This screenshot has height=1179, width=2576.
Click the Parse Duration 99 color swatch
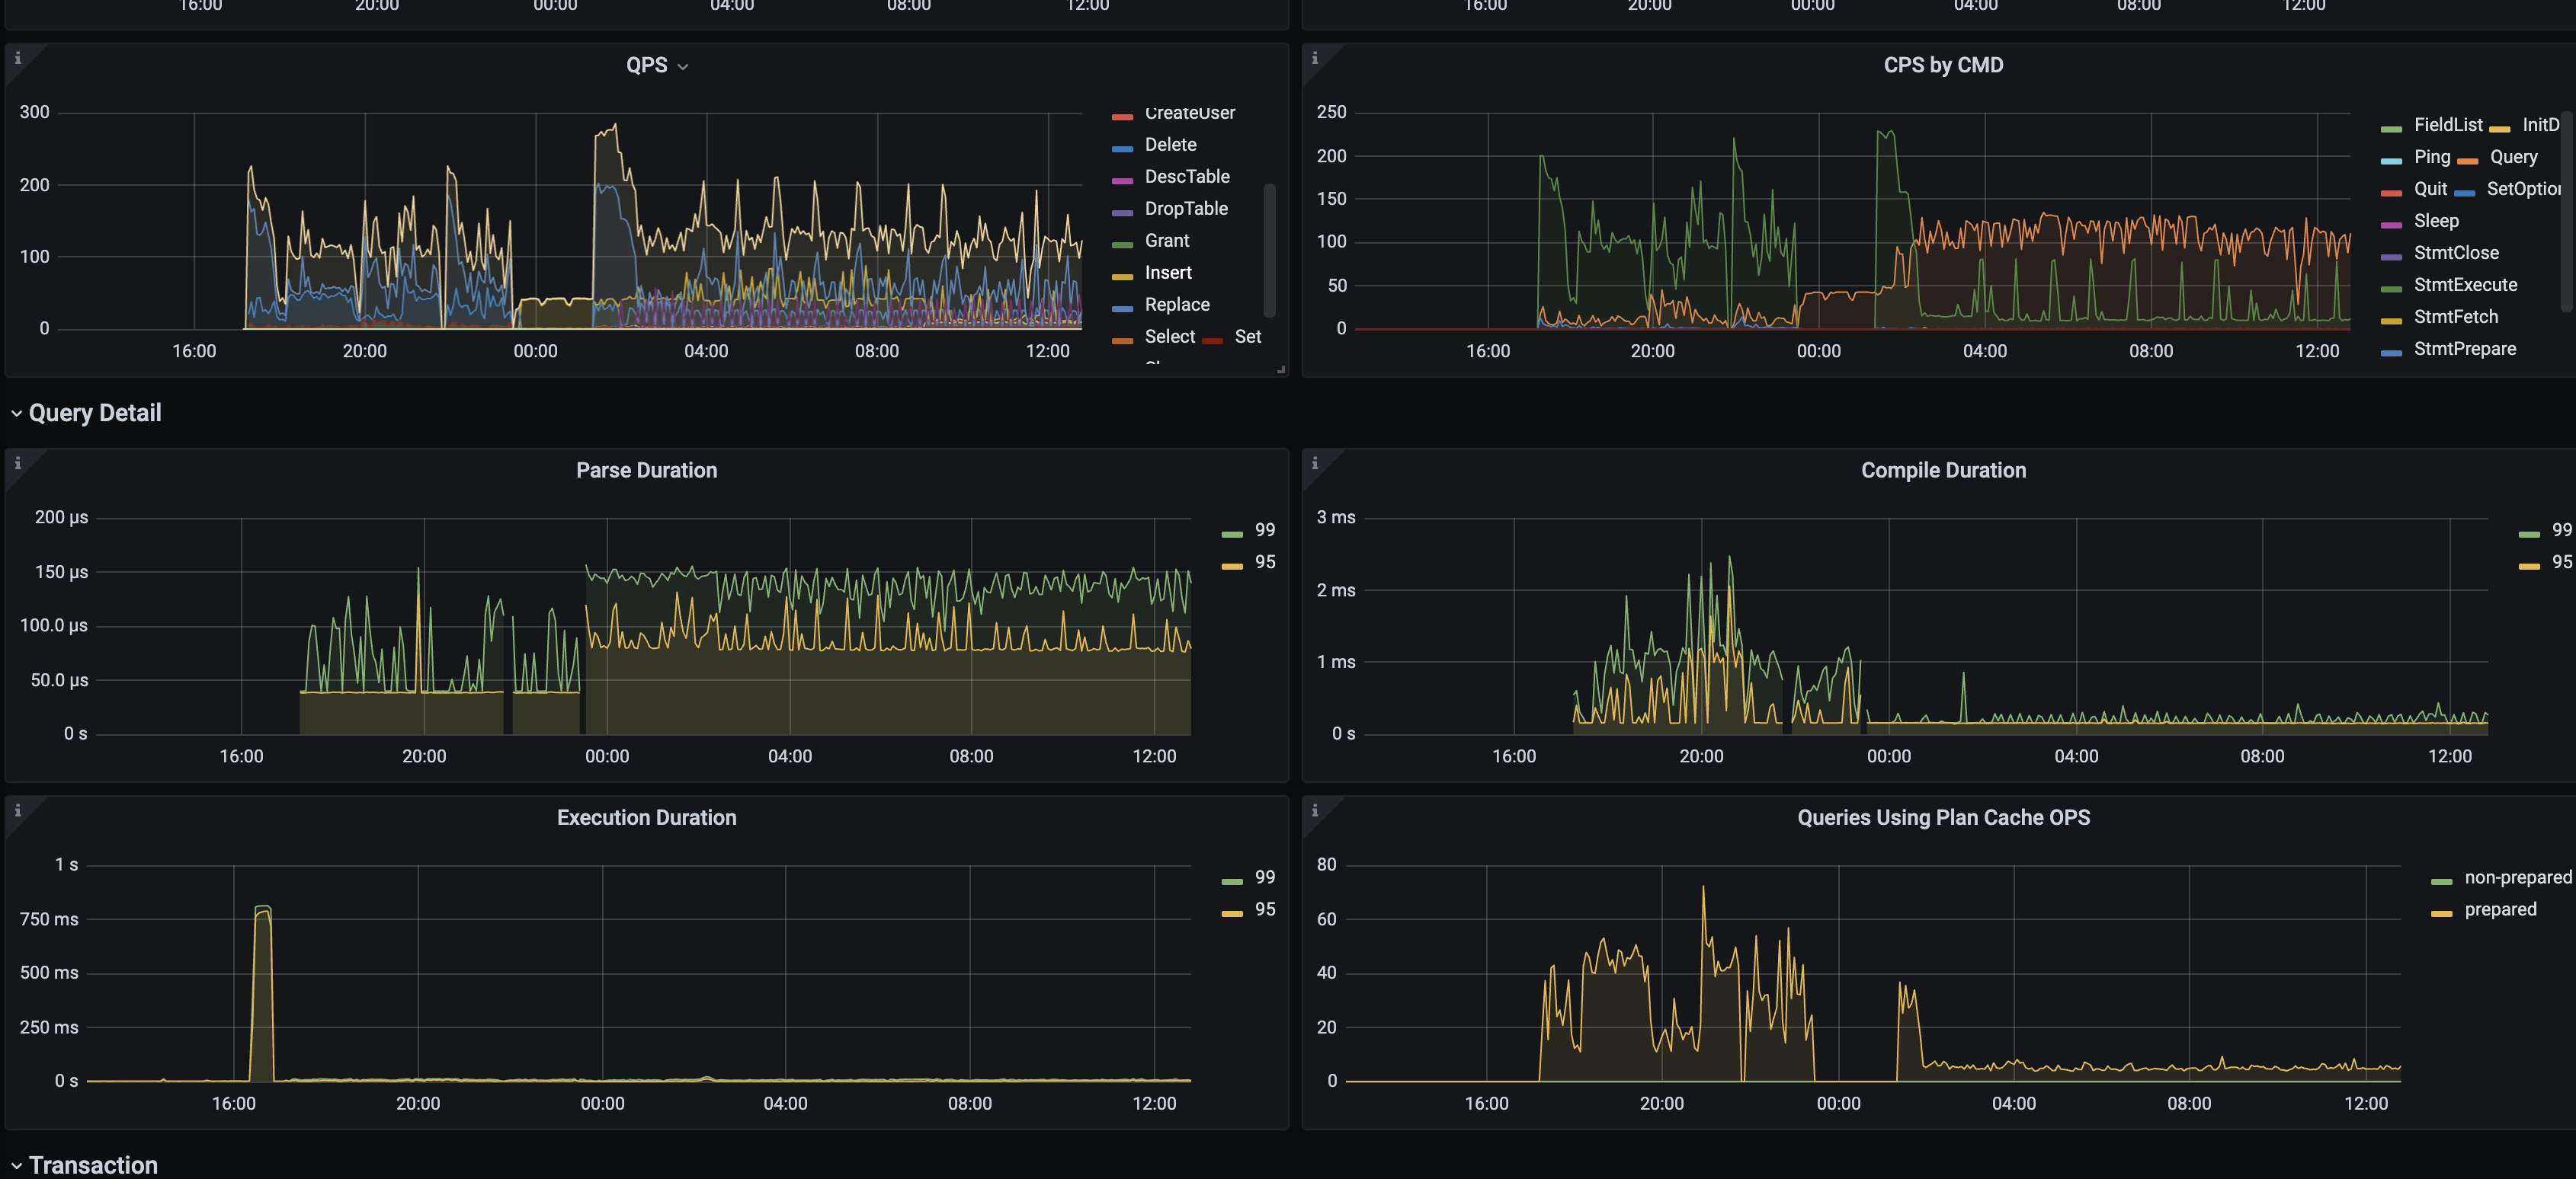[1232, 535]
